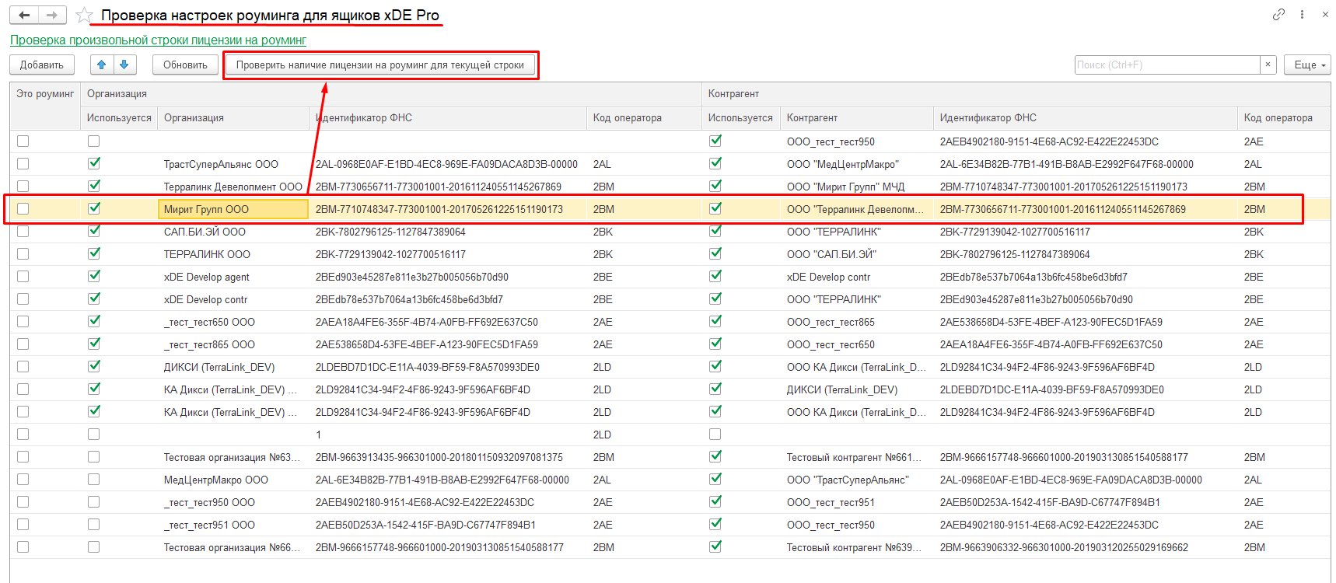Open link 'Проверка произвольной строки лицензии на роуминг'

click(x=158, y=40)
